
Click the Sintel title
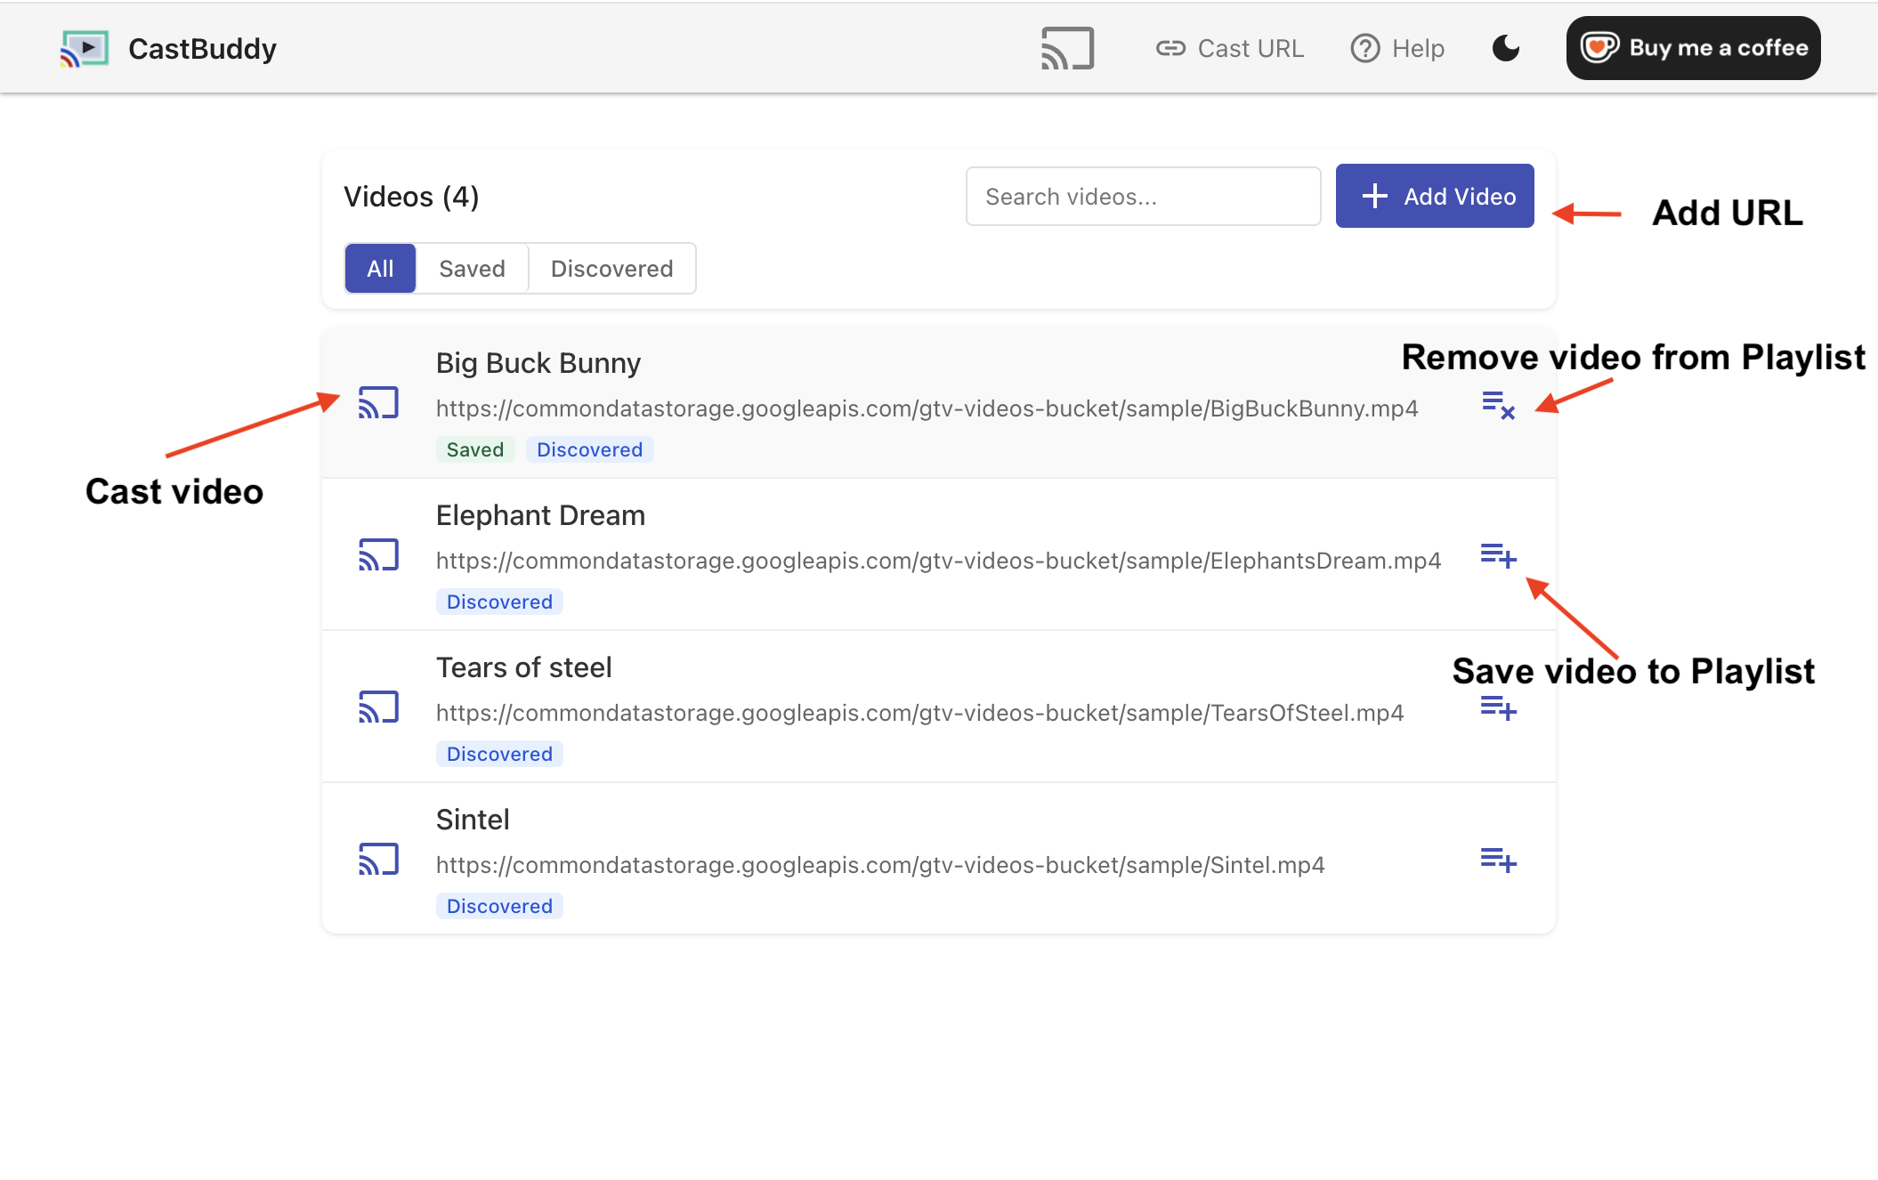click(473, 820)
